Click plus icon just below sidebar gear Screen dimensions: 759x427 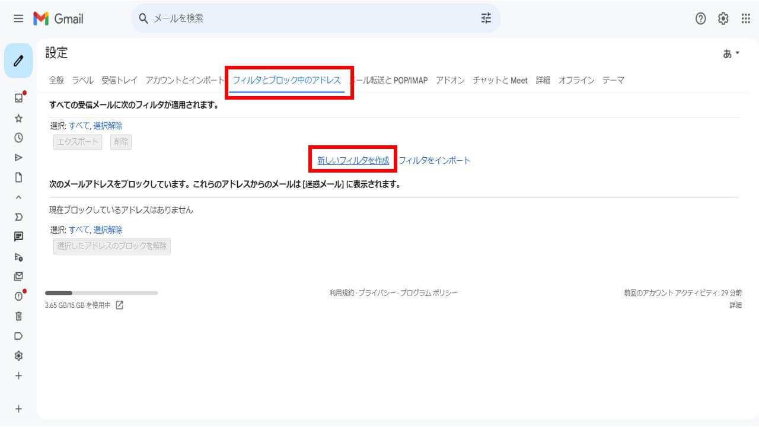tap(18, 375)
